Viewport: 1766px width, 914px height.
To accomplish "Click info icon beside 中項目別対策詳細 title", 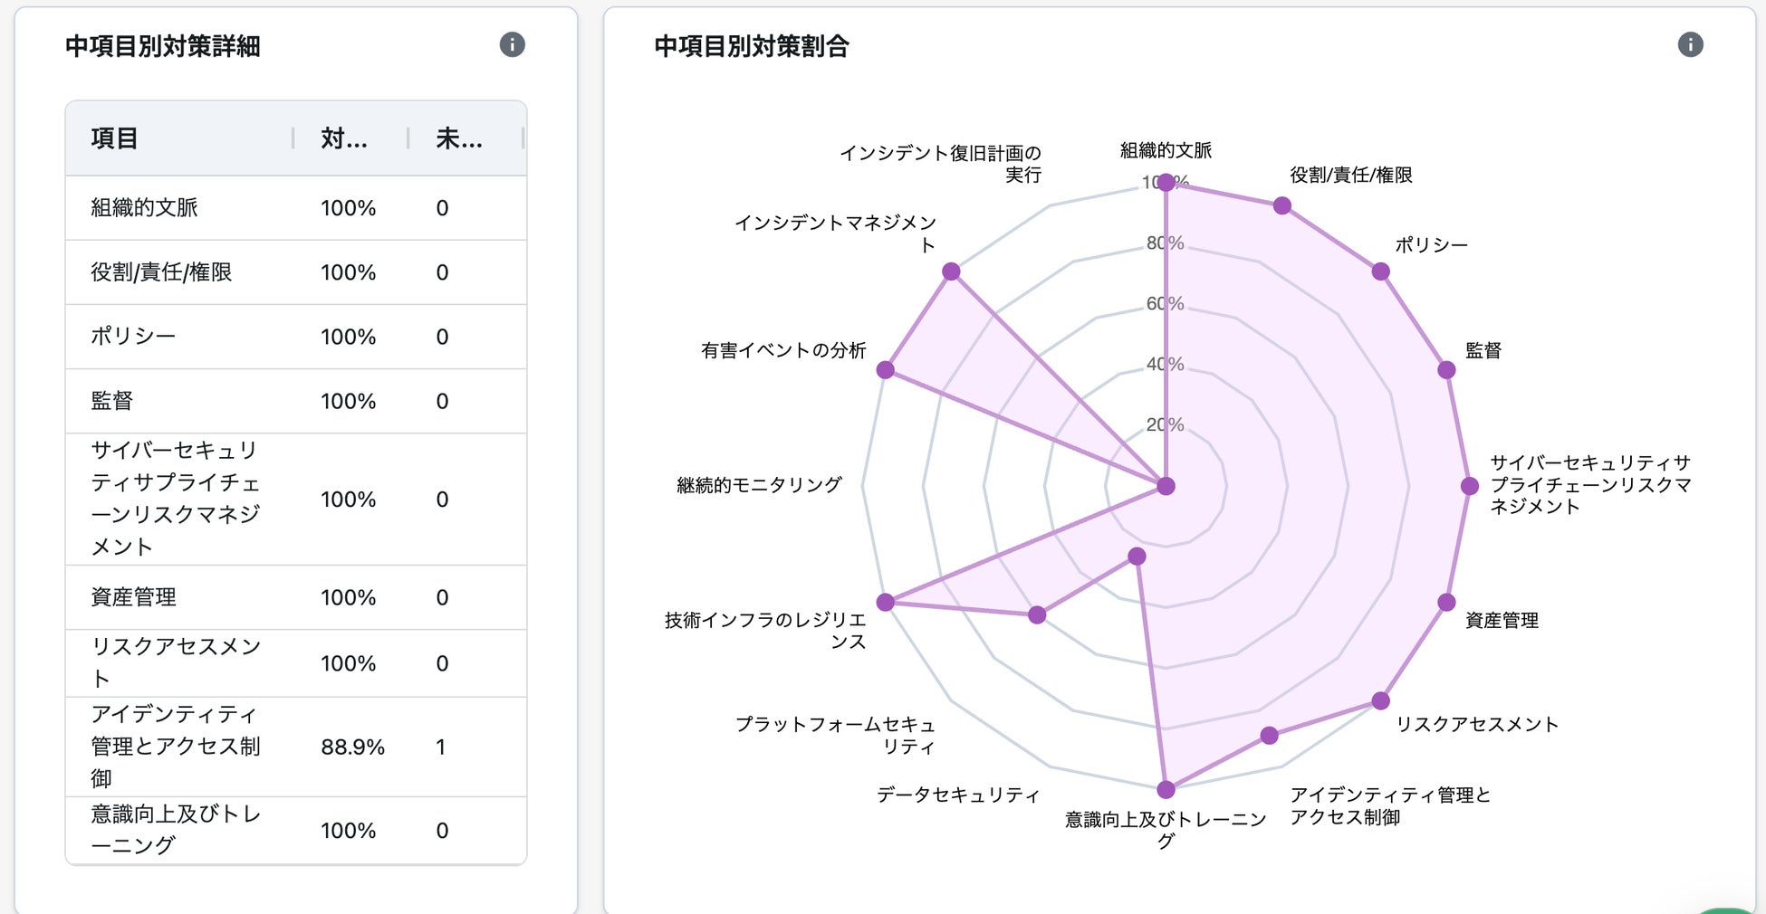I will click(512, 44).
